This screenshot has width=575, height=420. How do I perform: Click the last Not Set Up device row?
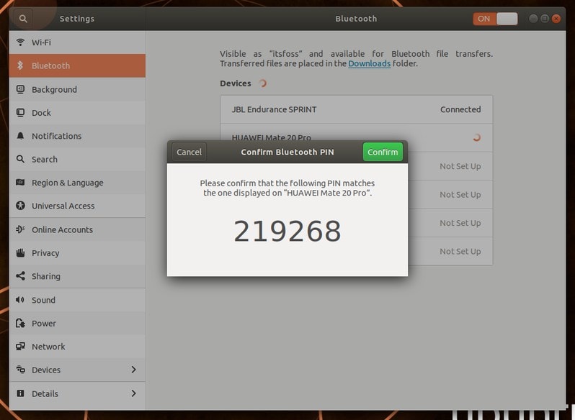[x=450, y=251]
